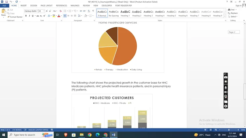Click the Format Painter tool
This screenshot has height=138, width=246.
[x=15, y=17]
